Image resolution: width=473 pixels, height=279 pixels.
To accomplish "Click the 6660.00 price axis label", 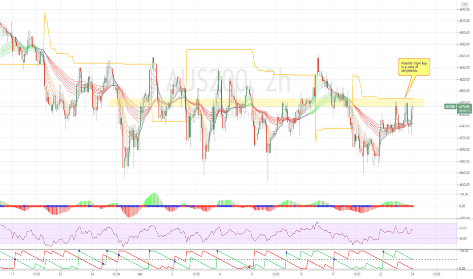I will click(x=464, y=173).
